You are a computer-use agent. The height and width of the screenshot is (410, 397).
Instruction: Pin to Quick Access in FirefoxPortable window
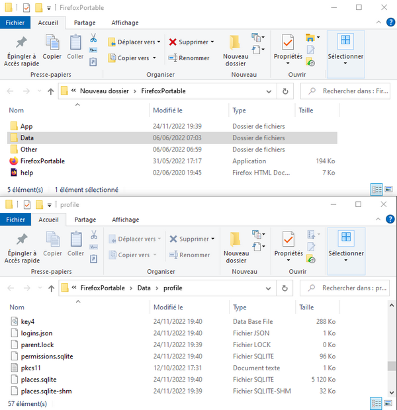(21, 52)
